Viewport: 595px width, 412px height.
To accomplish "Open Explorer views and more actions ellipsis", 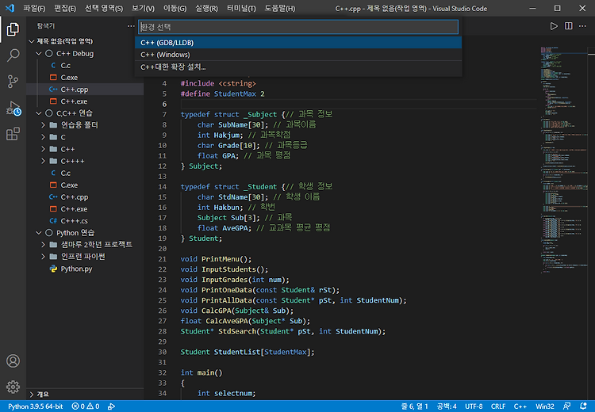I will point(131,26).
